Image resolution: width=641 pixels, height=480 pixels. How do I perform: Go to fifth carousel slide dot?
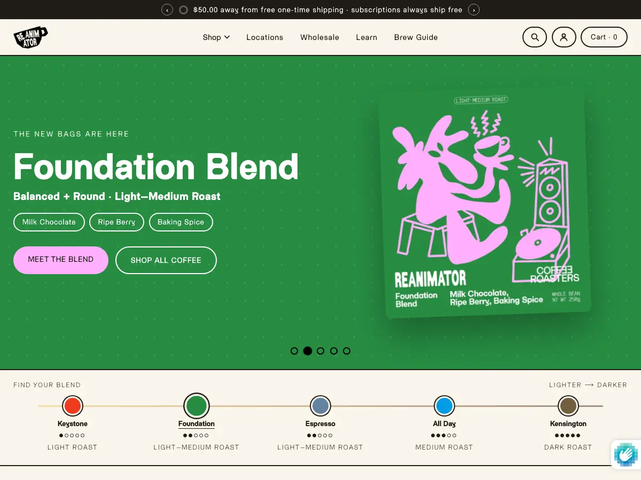pos(347,351)
